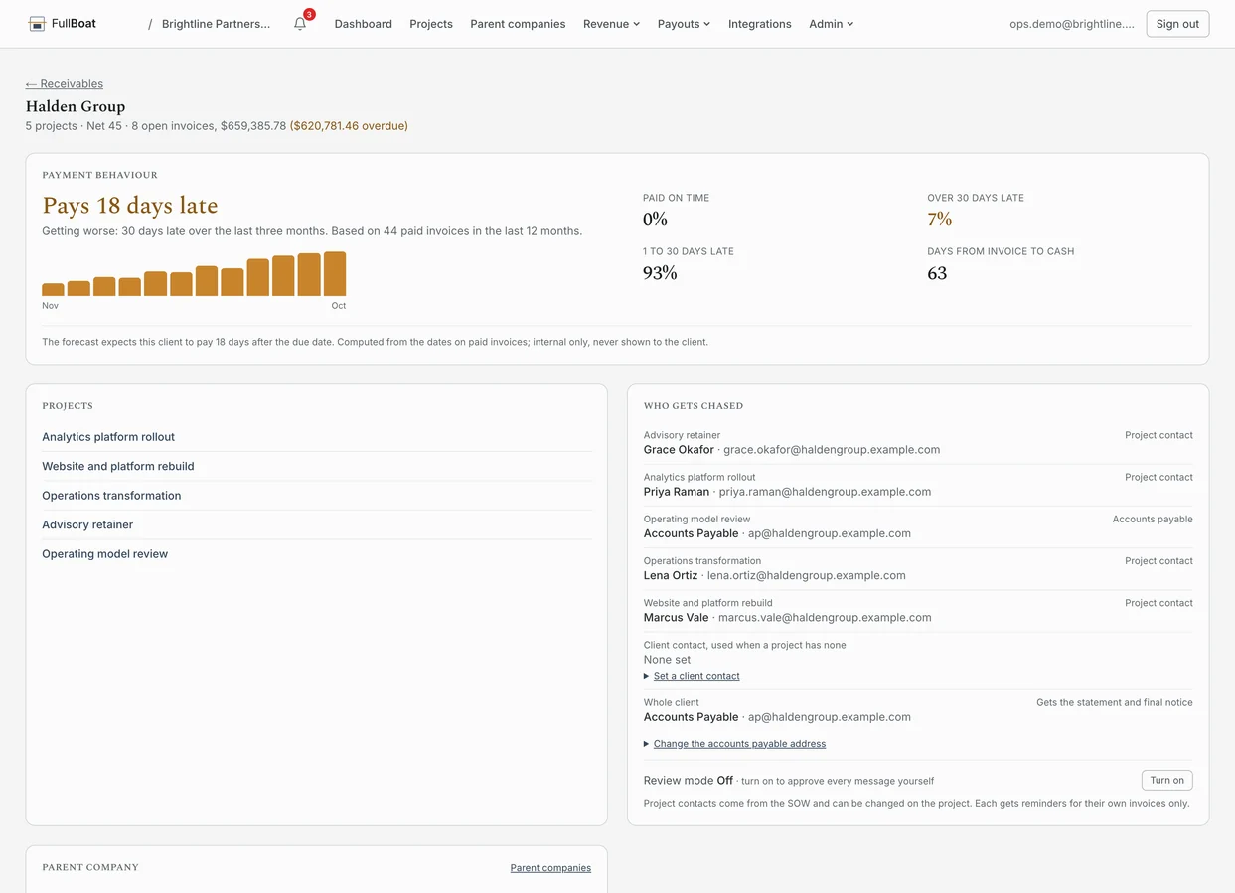Click the Over 30 days late 7% value
The height and width of the screenshot is (893, 1235).
(x=940, y=220)
